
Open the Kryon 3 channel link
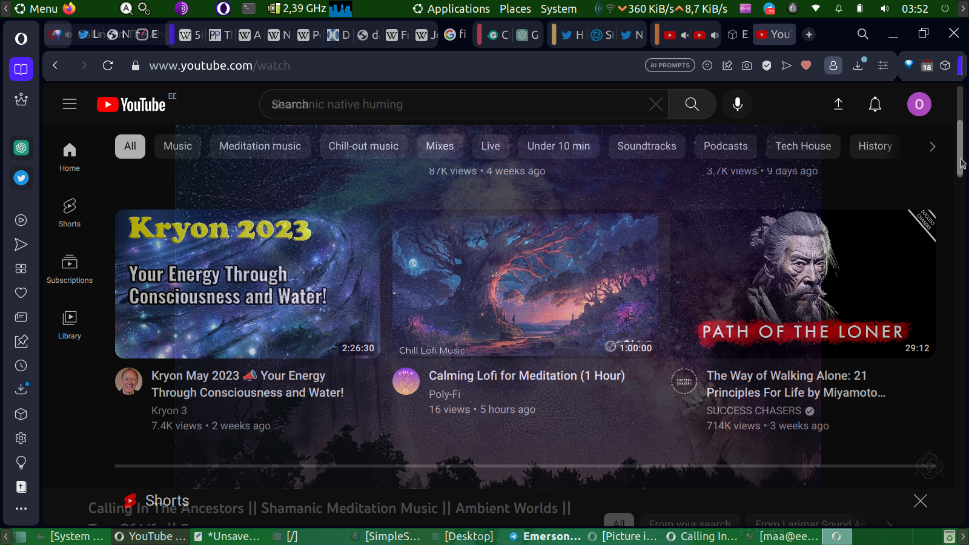click(169, 411)
